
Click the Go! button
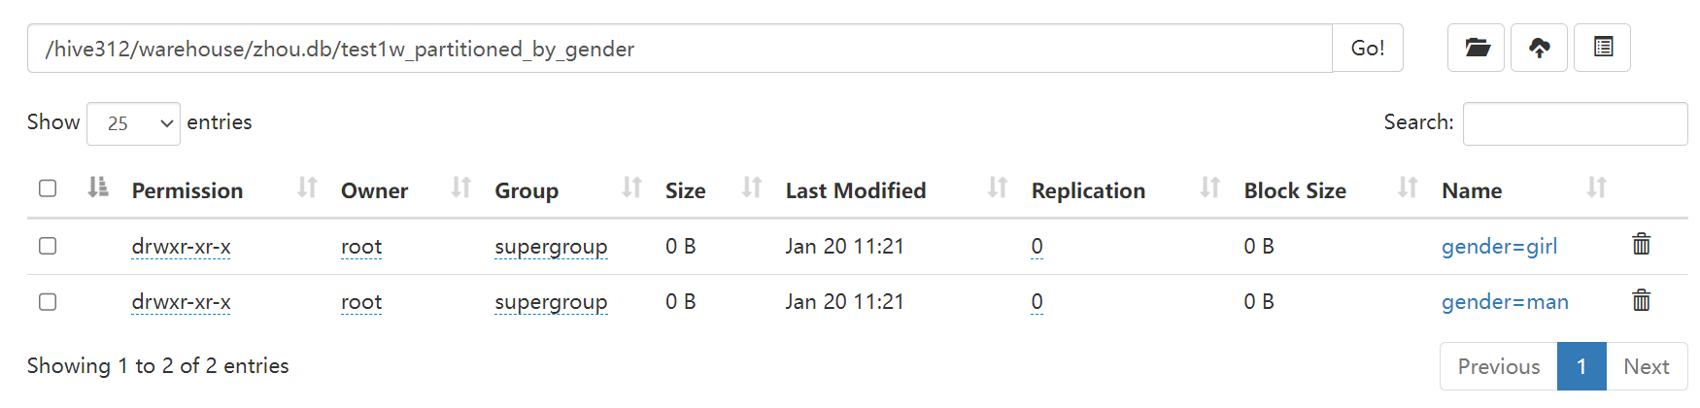[1368, 48]
